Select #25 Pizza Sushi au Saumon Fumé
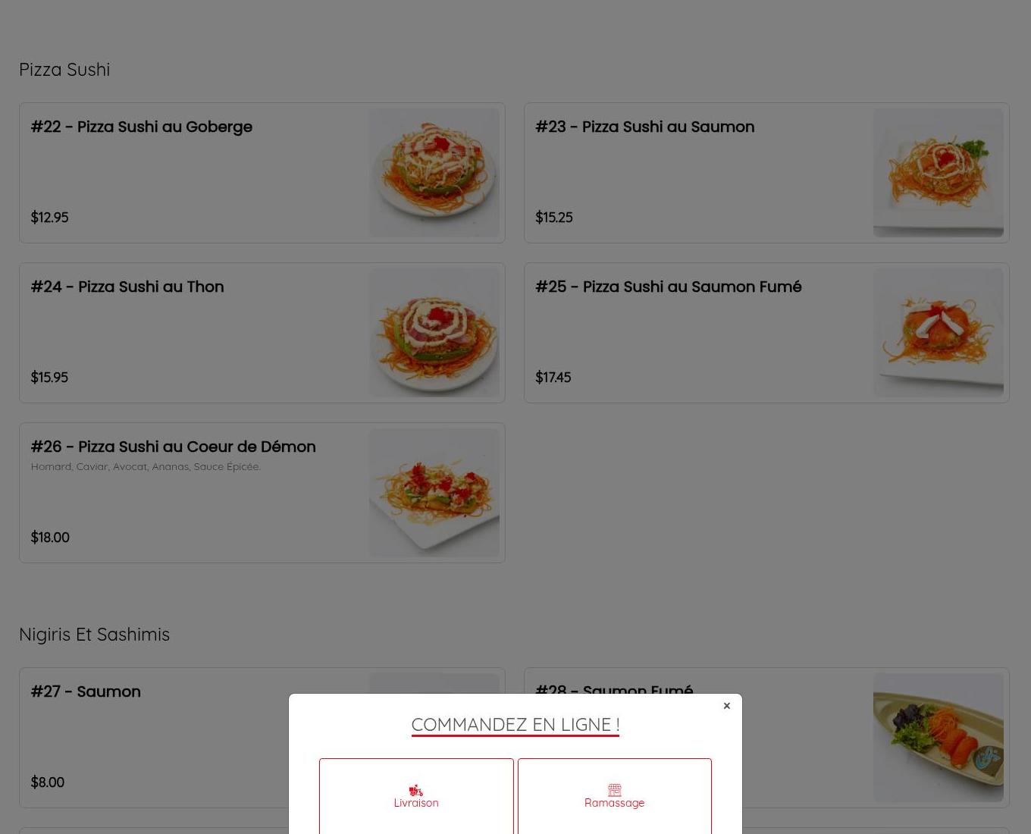Screen dimensions: 1031x834 766,333
